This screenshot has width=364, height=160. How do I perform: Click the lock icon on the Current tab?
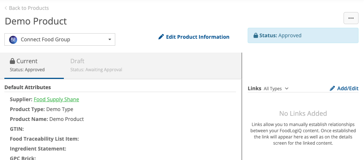12,61
